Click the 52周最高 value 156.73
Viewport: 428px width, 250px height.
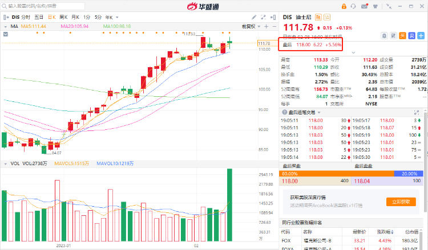[321, 89]
